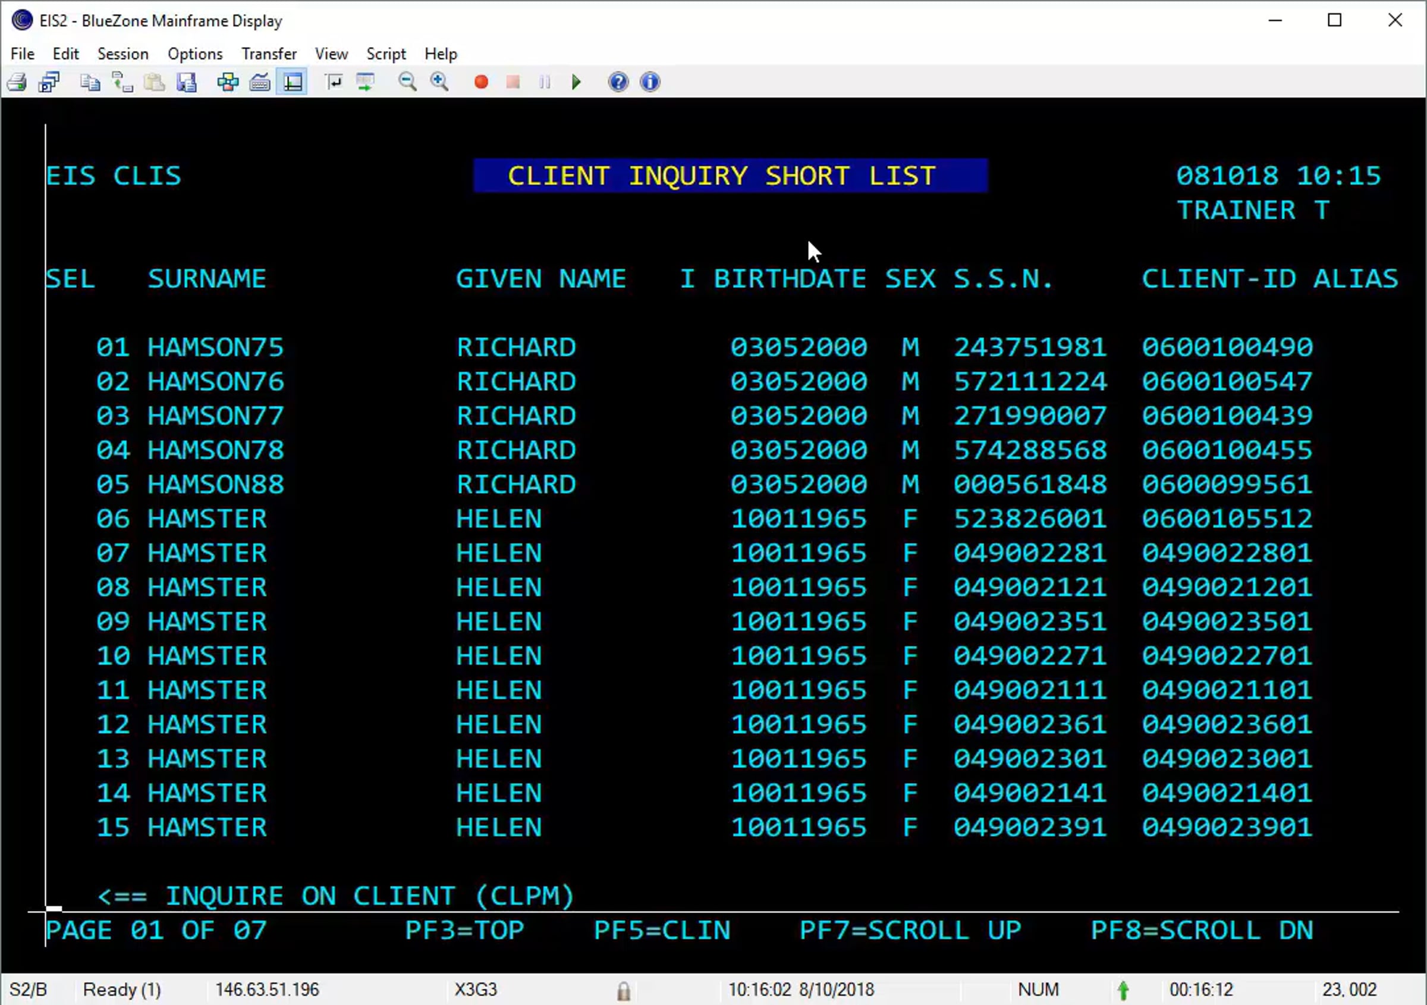Click the Zoom In magnifier icon
Image resolution: width=1427 pixels, height=1005 pixels.
tap(439, 82)
